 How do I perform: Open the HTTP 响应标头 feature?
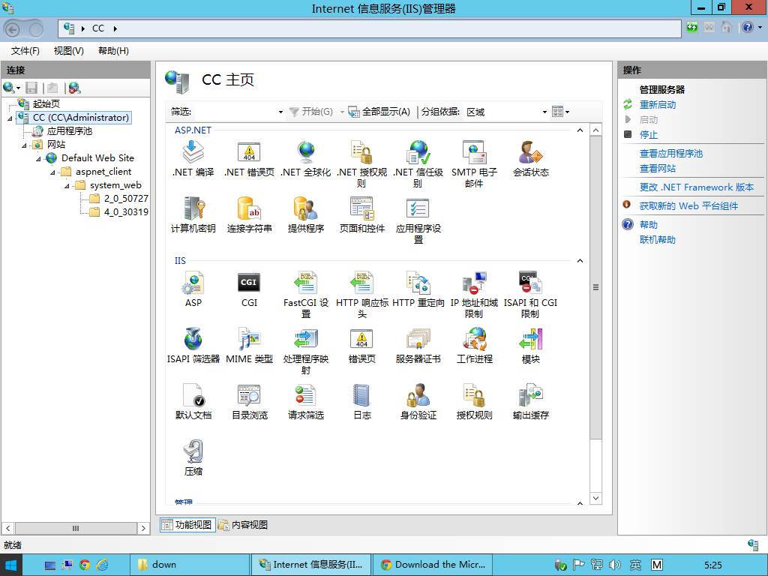(x=362, y=295)
